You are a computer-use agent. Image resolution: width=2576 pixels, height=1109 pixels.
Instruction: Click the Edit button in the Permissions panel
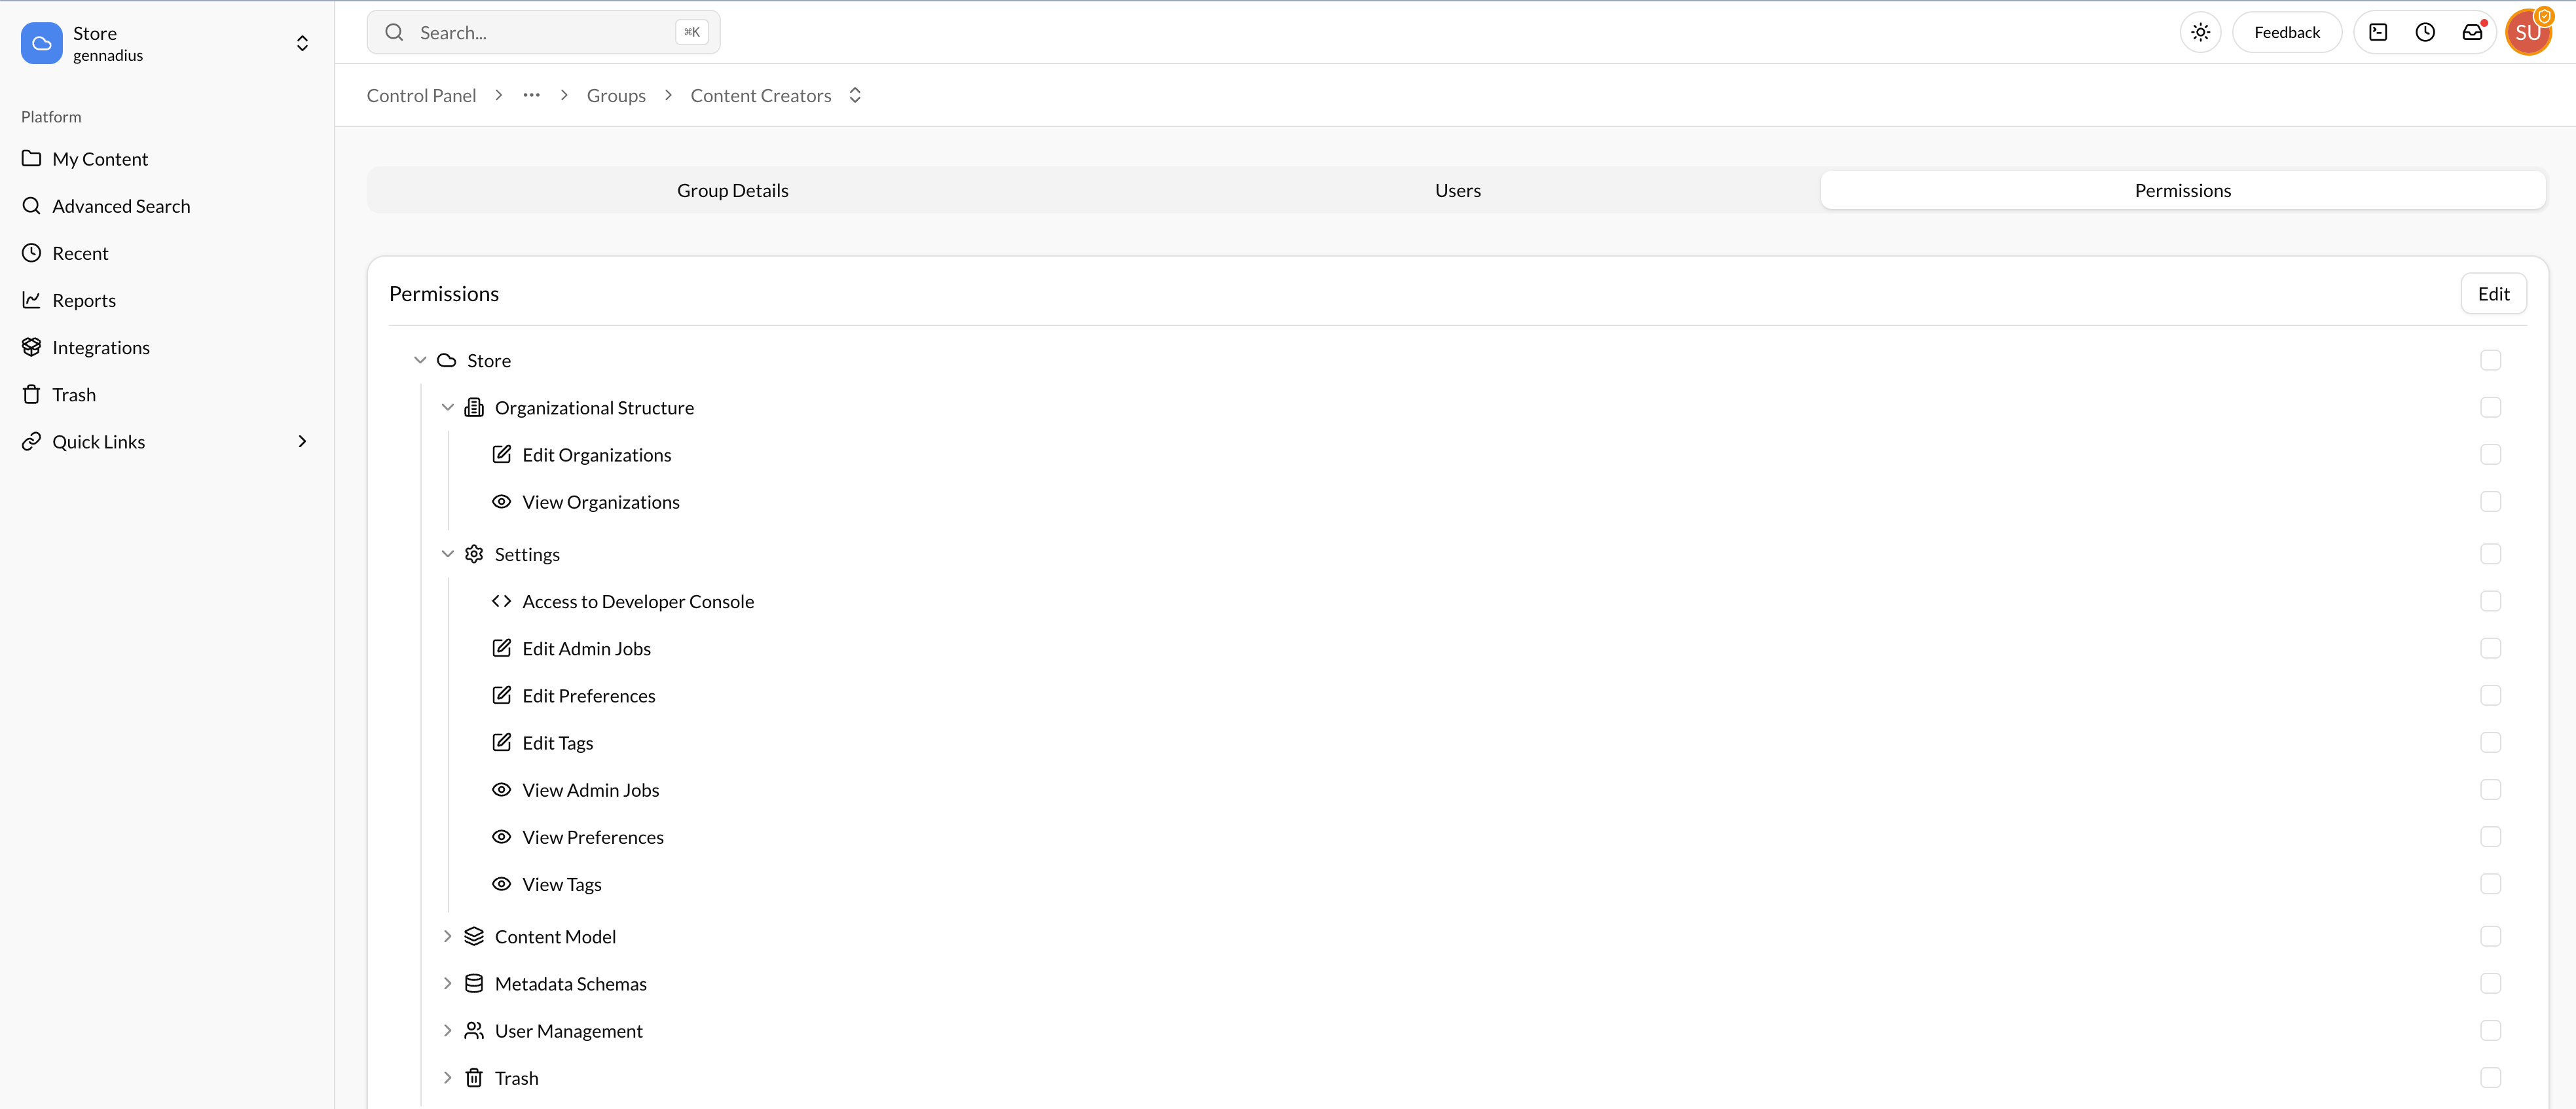2493,293
